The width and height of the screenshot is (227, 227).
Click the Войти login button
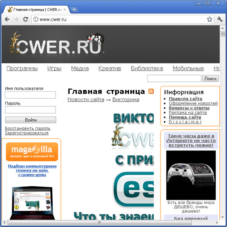pos(30,120)
